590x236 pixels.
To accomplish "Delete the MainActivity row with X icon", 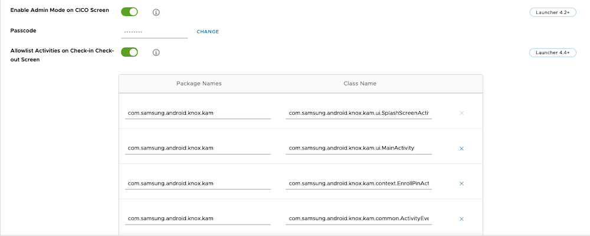I will pyautogui.click(x=461, y=148).
